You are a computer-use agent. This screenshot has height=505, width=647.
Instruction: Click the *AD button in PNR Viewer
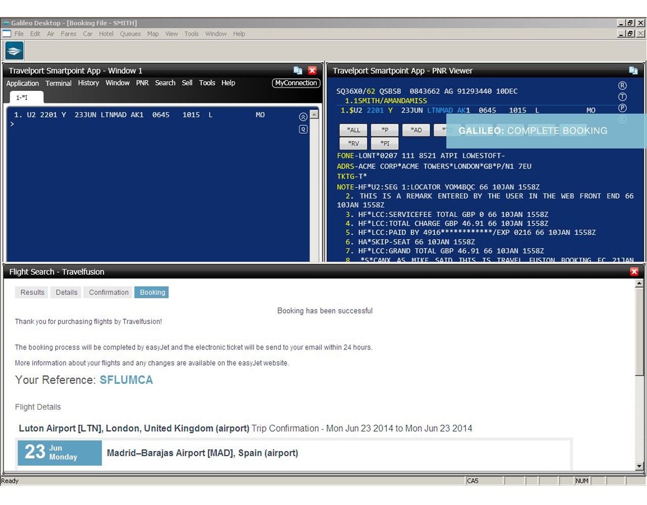[417, 130]
